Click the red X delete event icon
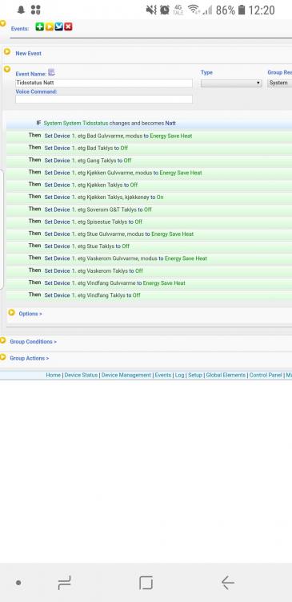This screenshot has height=602, width=292. [x=68, y=26]
